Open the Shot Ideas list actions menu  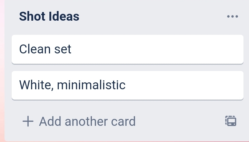[232, 16]
